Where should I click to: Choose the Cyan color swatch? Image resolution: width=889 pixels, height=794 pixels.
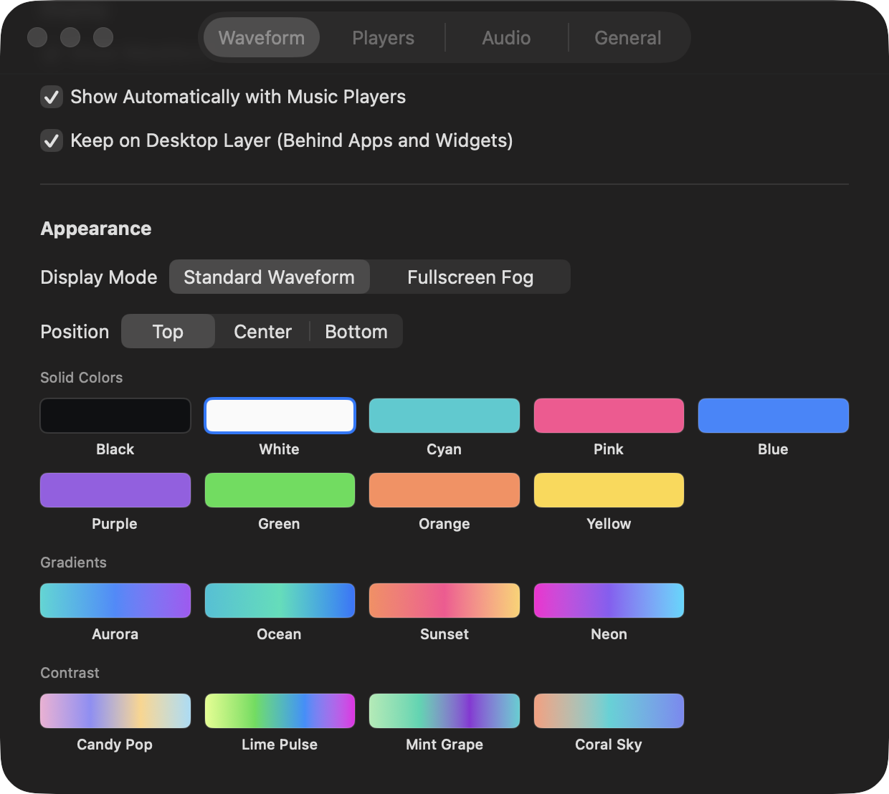pyautogui.click(x=444, y=416)
